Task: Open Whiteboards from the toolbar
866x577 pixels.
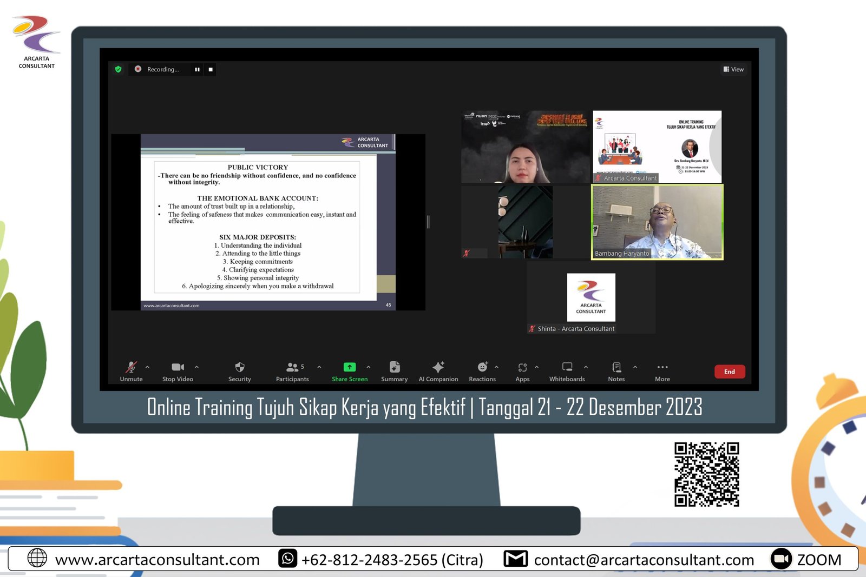Action: [x=567, y=368]
